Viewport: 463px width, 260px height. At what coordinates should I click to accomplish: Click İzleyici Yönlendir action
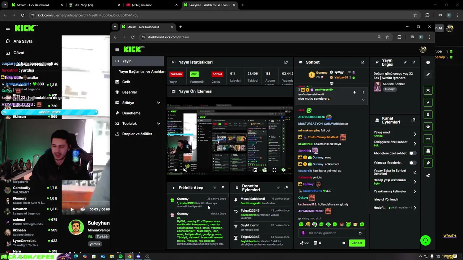click(x=386, y=199)
